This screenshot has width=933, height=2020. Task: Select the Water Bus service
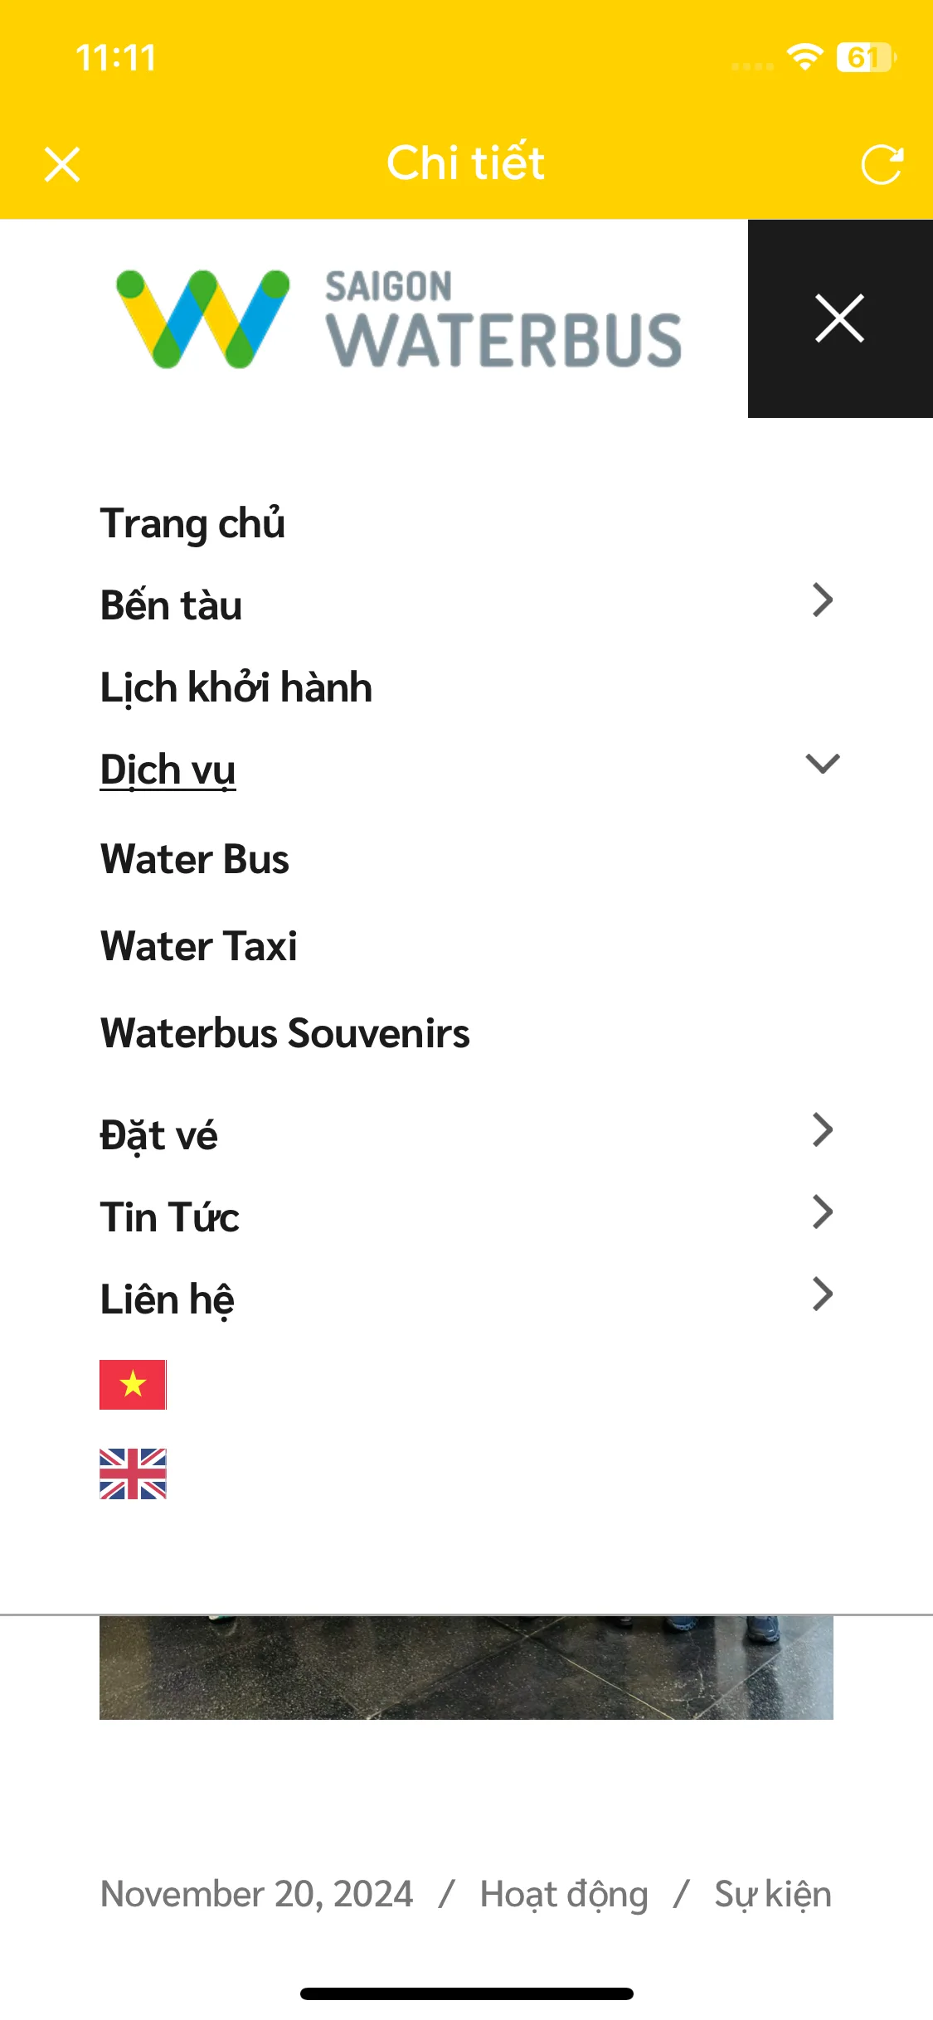pyautogui.click(x=195, y=859)
